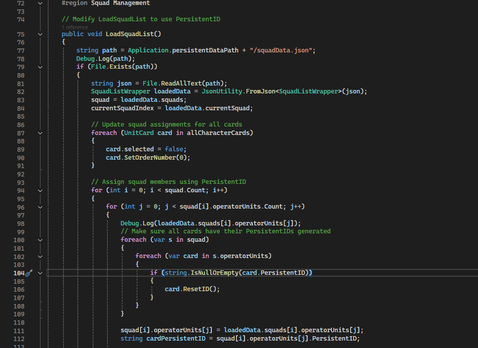Click the "/squadData.json" string literal
478x348 pixels.
(277, 50)
